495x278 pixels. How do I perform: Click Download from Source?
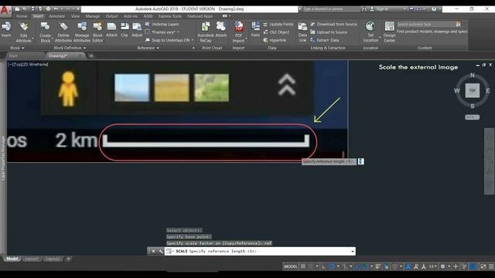pyautogui.click(x=333, y=24)
